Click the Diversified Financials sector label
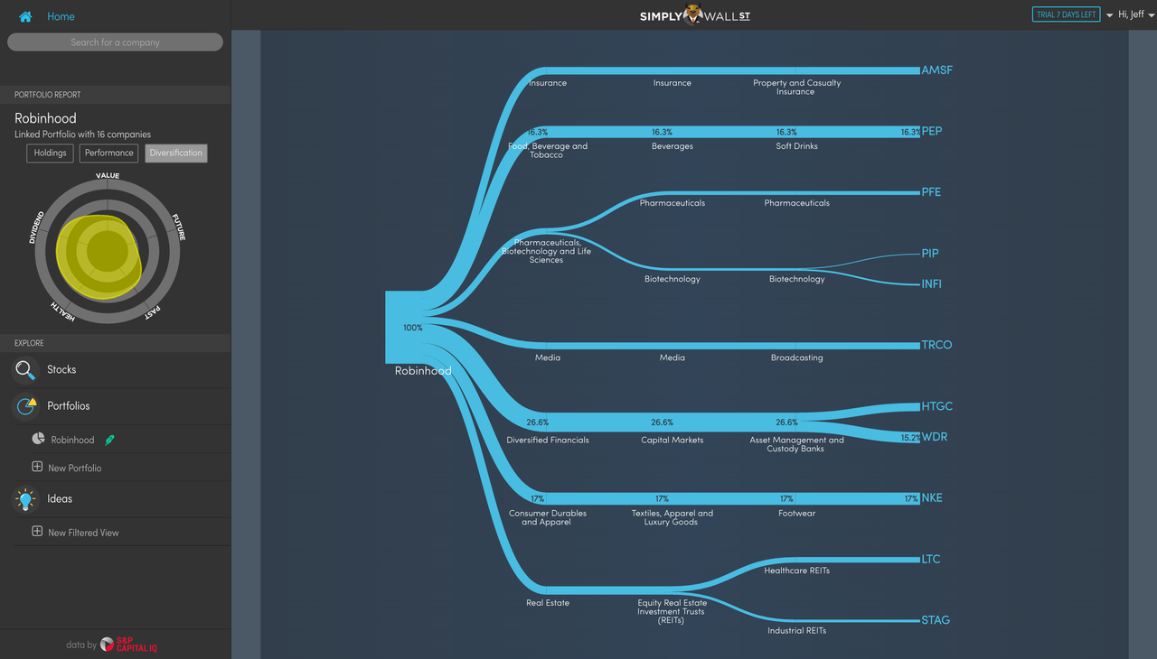1157x659 pixels. click(548, 441)
